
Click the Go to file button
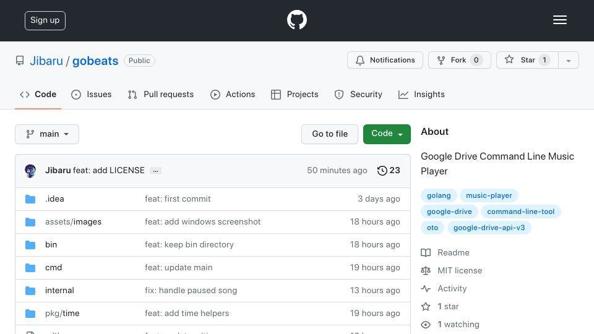[330, 134]
